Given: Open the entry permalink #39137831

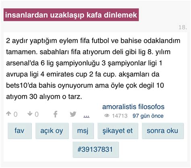Looking at the screenshot, I should [x=95, y=149].
